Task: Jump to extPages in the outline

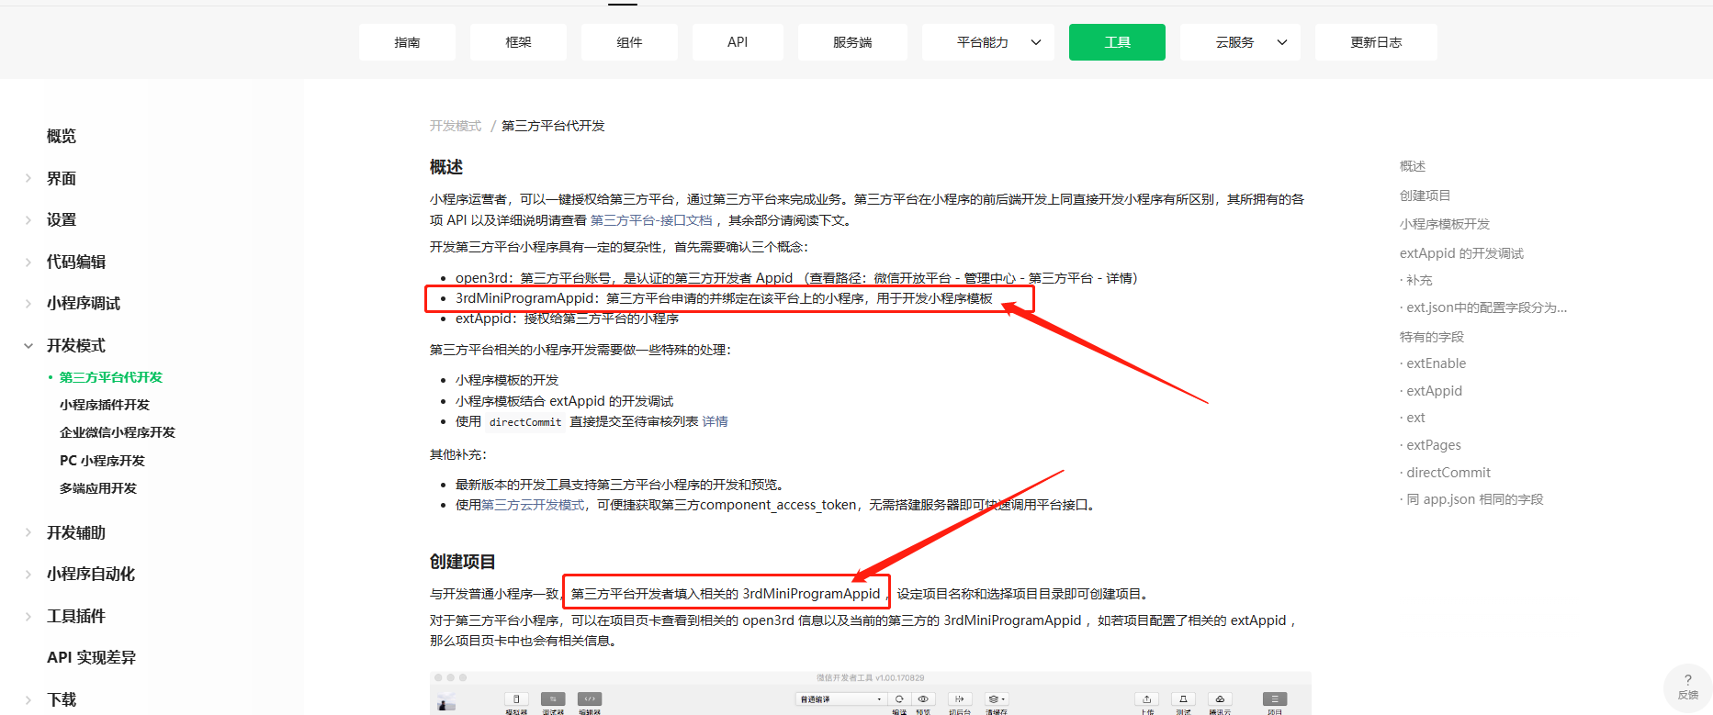Action: (x=1433, y=445)
